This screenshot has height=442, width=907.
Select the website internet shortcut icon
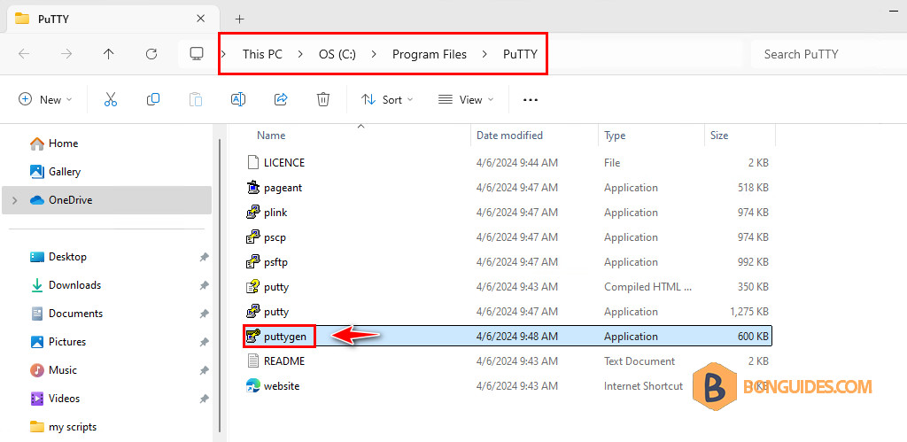point(252,386)
